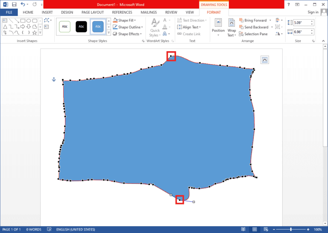Apply the white green-outlined shape style
Image resolution: width=328 pixels, height=233 pixels.
click(x=64, y=26)
